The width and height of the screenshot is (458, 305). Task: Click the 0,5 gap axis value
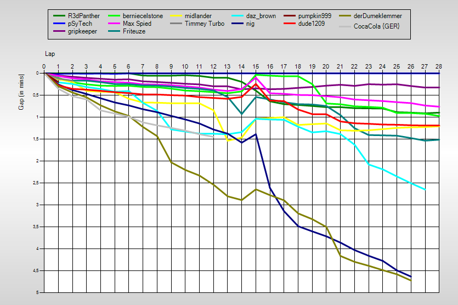[36, 95]
